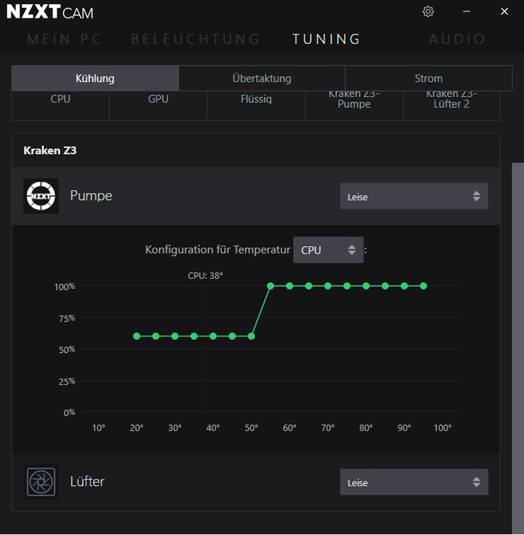Screen dimensions: 524x535
Task: Open the Pumpe profile dropdown showing Leise
Action: pyautogui.click(x=414, y=196)
